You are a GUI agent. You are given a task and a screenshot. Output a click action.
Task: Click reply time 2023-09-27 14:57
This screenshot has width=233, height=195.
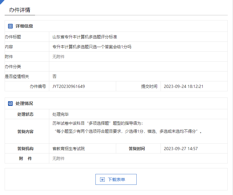point(181,149)
